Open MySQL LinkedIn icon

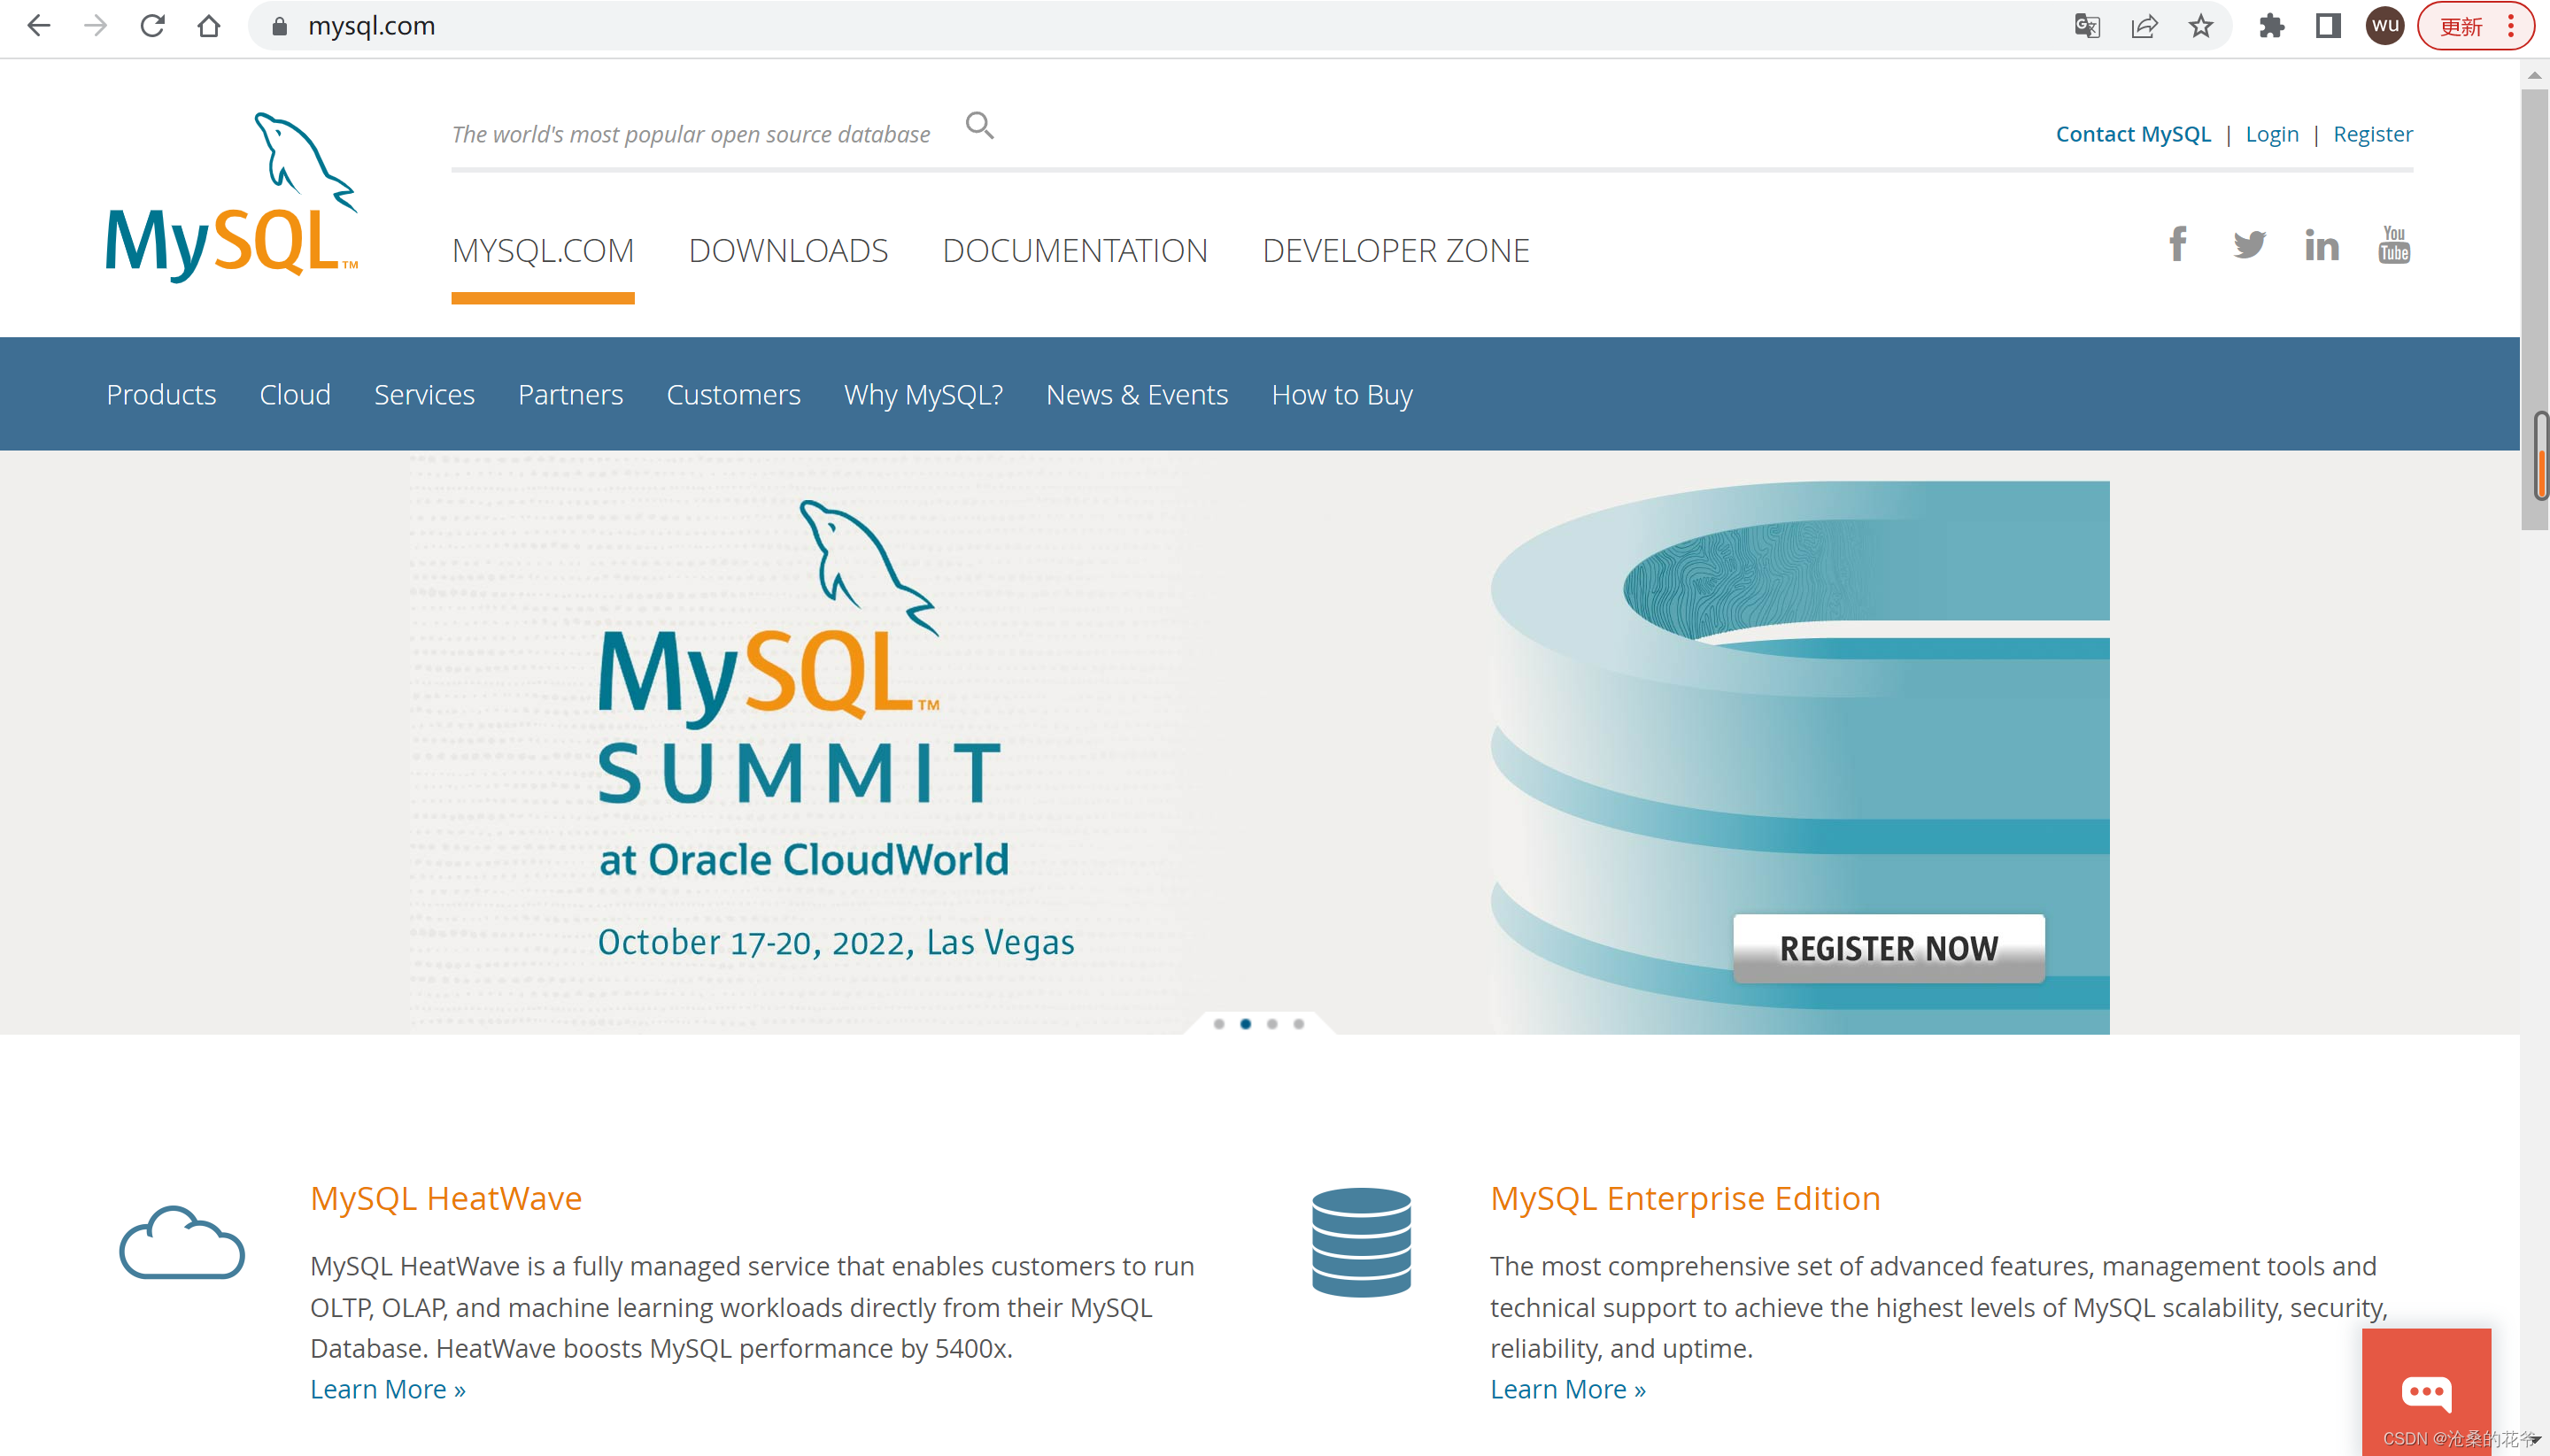2321,244
